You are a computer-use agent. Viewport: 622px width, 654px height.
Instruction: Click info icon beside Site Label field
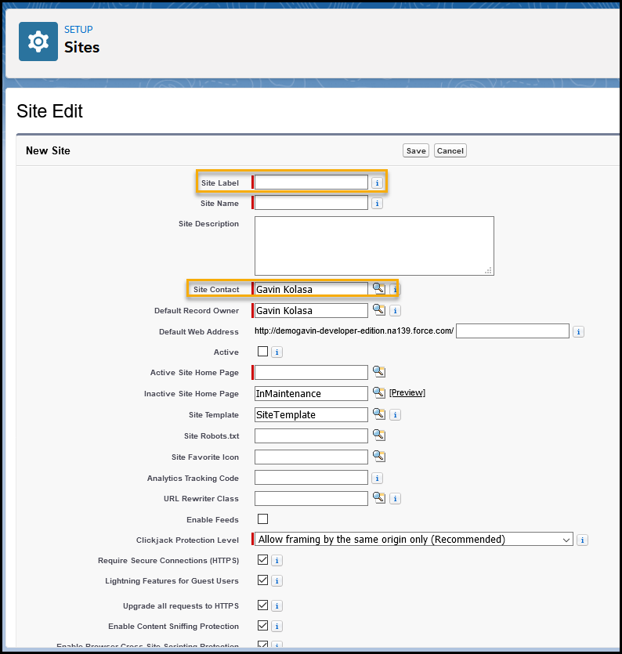click(377, 183)
